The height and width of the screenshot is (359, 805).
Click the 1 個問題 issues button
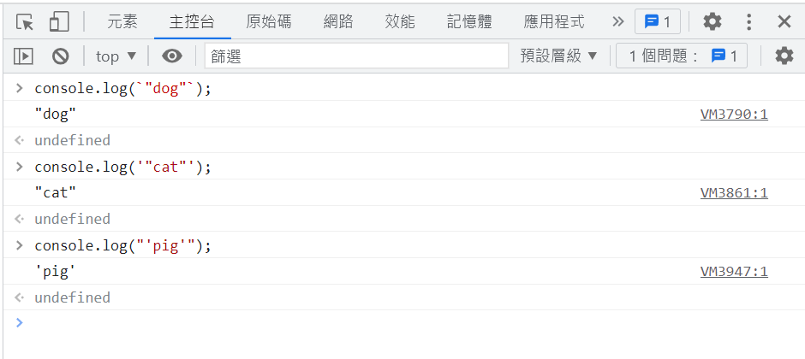coord(682,56)
